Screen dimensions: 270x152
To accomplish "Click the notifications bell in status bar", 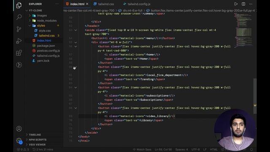I will pos(251,149).
